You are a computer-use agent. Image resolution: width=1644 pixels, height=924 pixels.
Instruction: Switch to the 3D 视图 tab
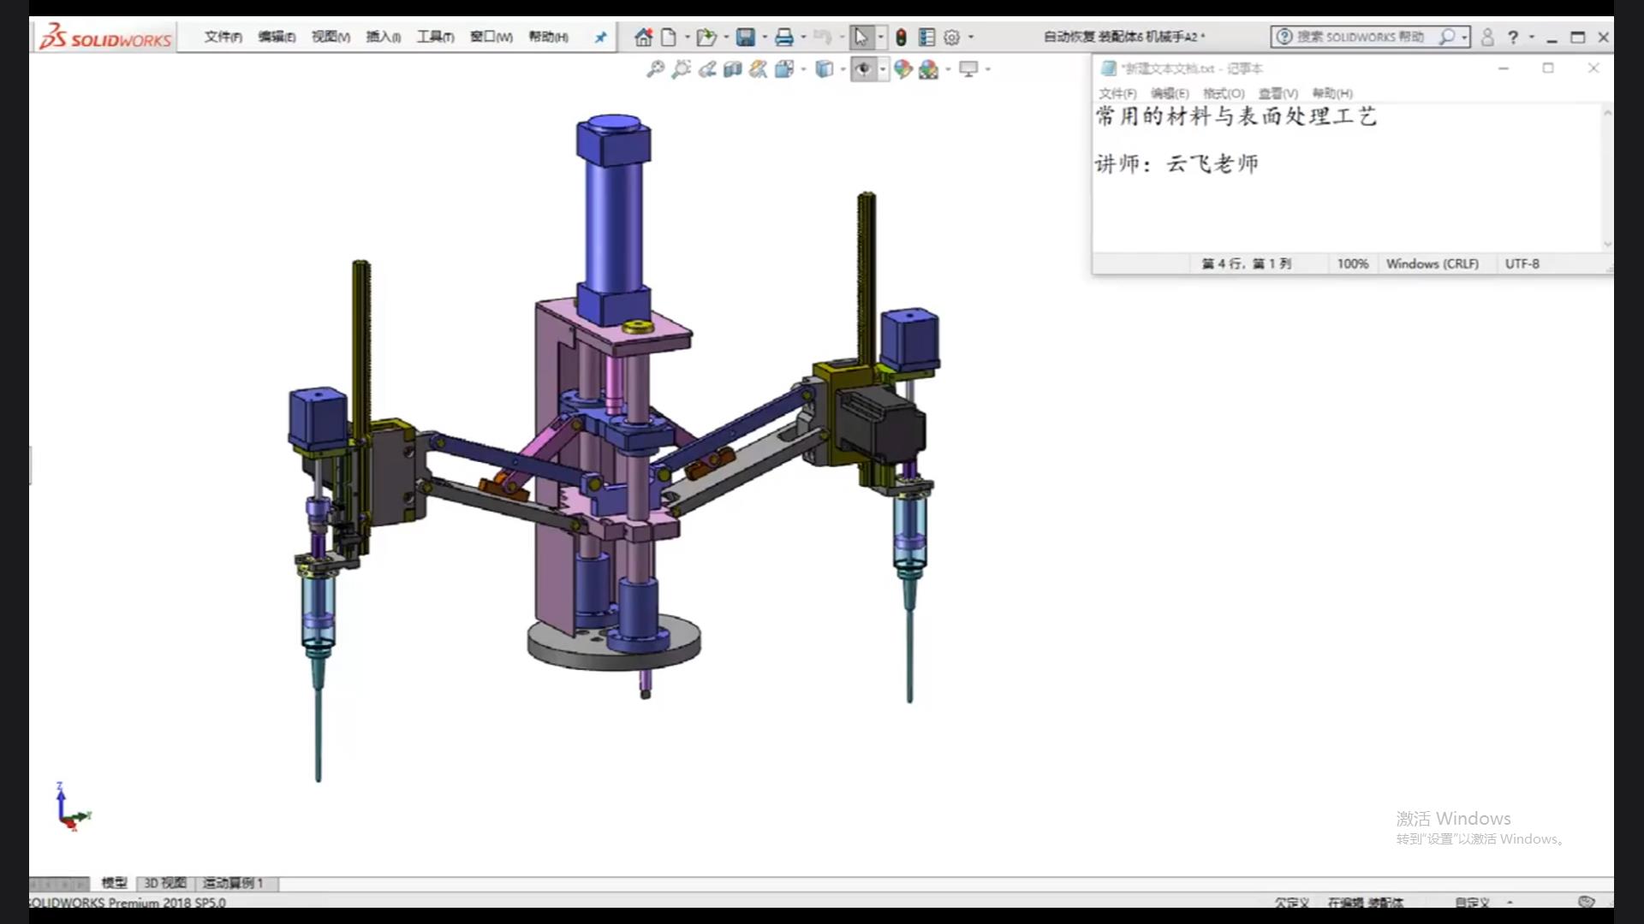pos(164,883)
